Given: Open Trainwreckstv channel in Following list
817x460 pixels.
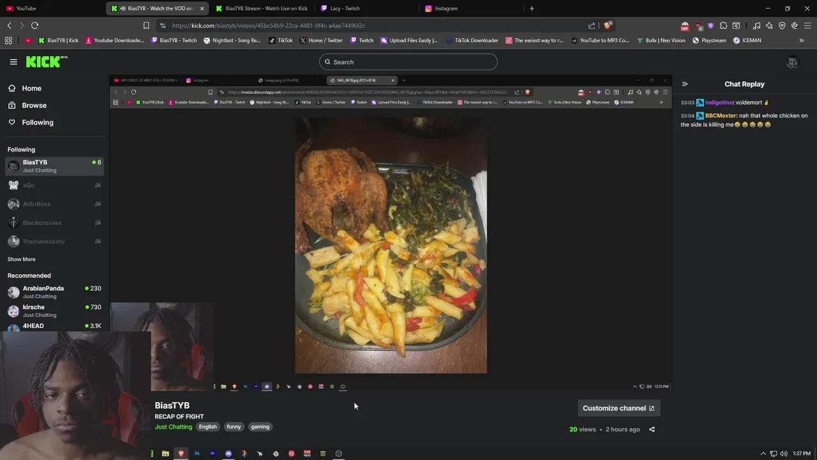Looking at the screenshot, I should pyautogui.click(x=54, y=241).
